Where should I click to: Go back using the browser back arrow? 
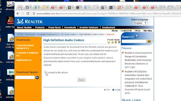(x=18, y=13)
